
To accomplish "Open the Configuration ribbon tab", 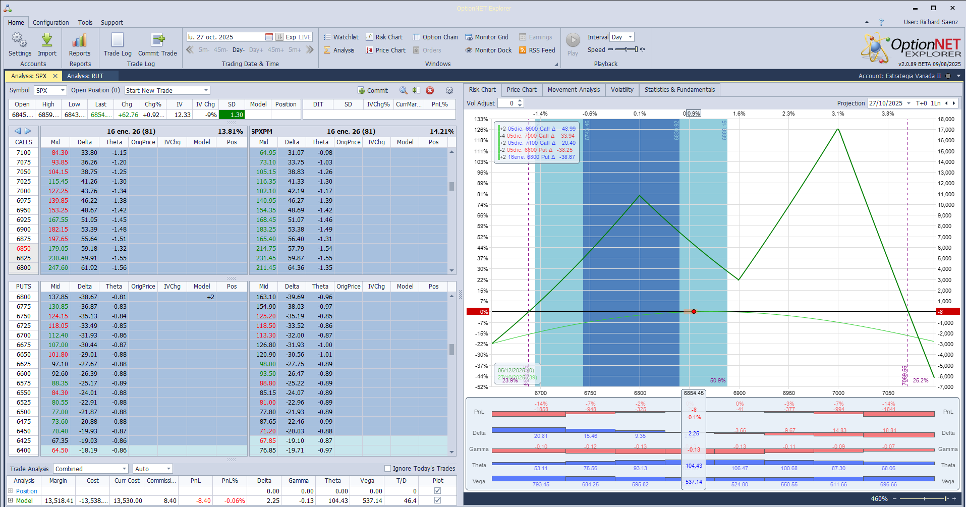I will coord(51,22).
